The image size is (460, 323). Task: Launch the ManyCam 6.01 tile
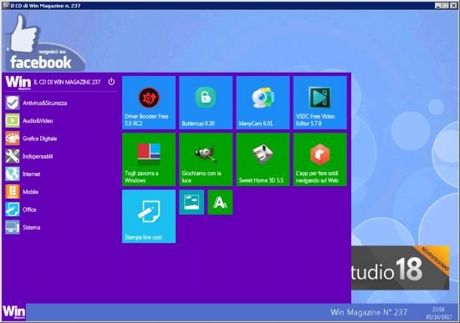pos(263,103)
